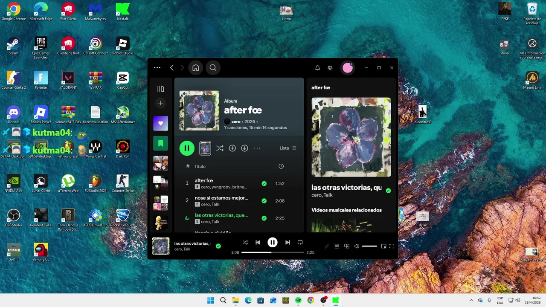
Task: Open the lyrics microphone icon
Action: [327, 246]
